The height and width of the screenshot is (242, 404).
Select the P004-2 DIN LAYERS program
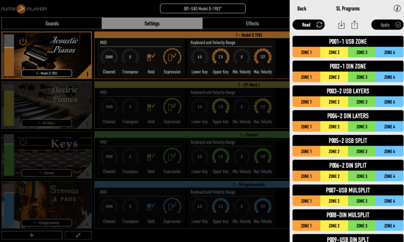click(348, 116)
